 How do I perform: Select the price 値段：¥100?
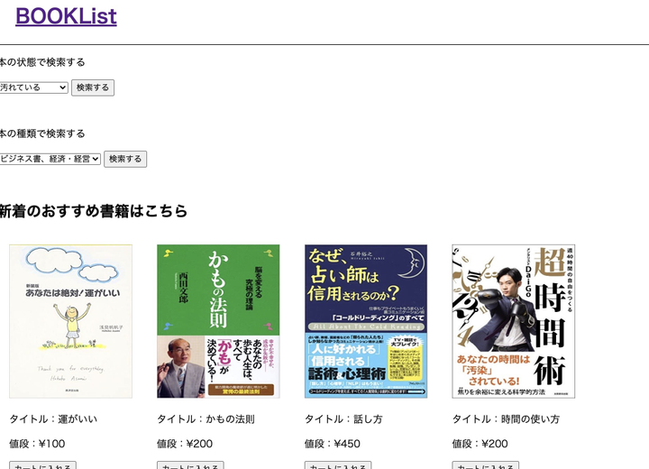click(x=37, y=444)
